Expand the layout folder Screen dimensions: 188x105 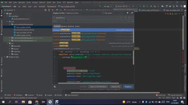9,49
